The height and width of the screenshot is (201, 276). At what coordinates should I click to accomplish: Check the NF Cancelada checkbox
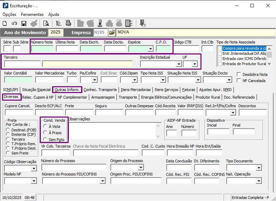click(239, 80)
